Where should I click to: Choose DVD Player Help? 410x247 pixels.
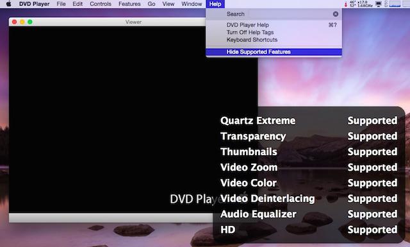pyautogui.click(x=274, y=25)
